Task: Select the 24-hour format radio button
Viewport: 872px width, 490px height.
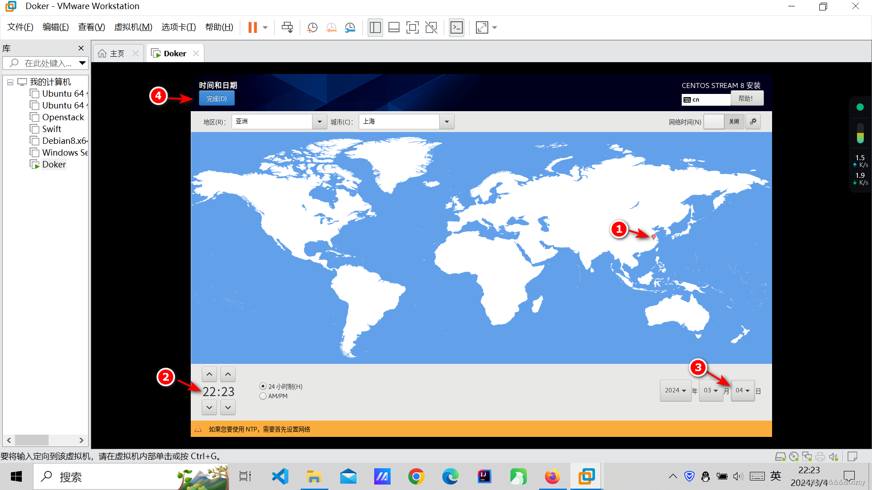Action: click(263, 387)
